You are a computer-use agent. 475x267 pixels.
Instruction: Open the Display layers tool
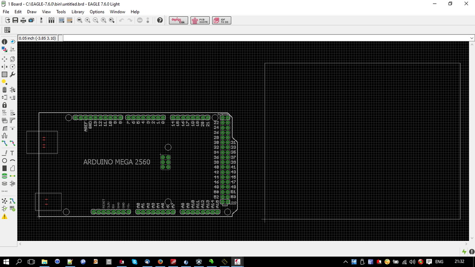4,49
